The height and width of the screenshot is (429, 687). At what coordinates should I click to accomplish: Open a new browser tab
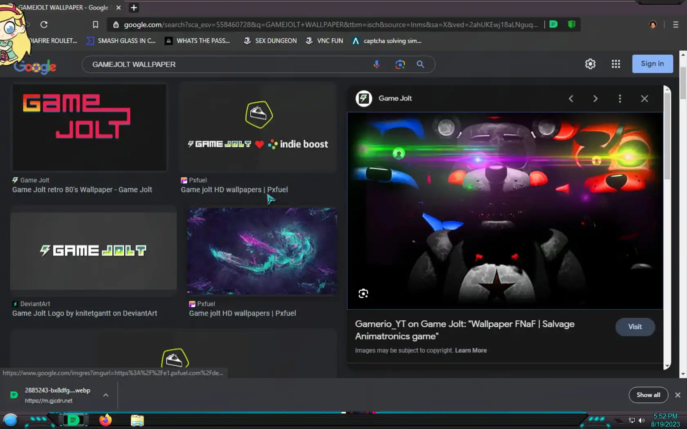[x=134, y=7]
